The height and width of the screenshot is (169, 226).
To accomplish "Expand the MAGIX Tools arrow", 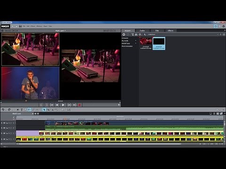I will (x=136, y=44).
